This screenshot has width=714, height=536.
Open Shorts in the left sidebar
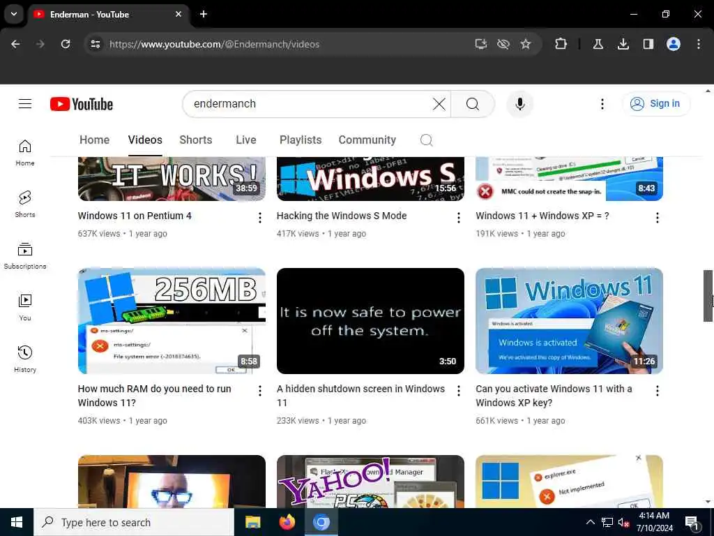(25, 204)
